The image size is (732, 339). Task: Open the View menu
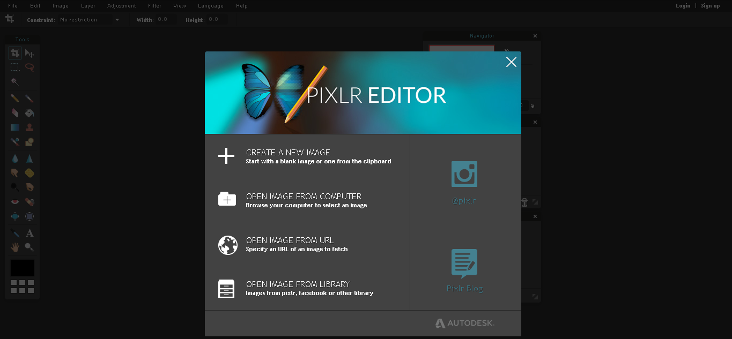(x=180, y=6)
